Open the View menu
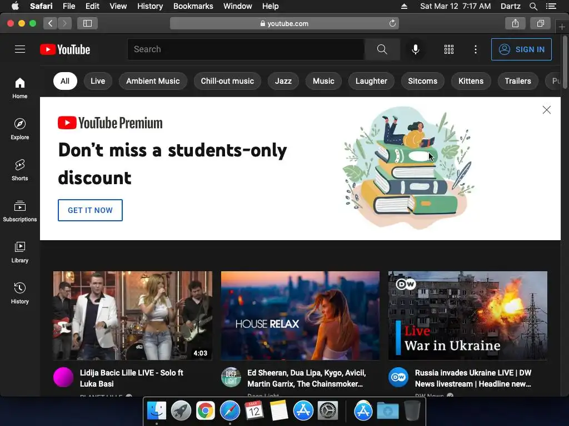Screen dimensions: 569x426 [x=118, y=6]
